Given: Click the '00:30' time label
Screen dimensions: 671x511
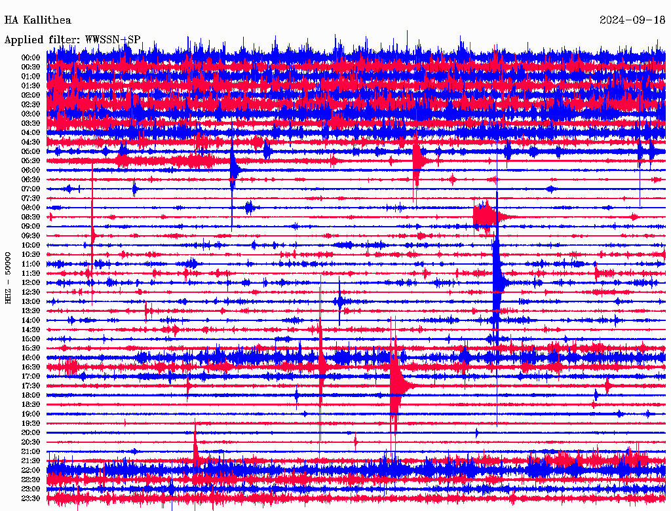Looking at the screenshot, I should click(x=31, y=67).
